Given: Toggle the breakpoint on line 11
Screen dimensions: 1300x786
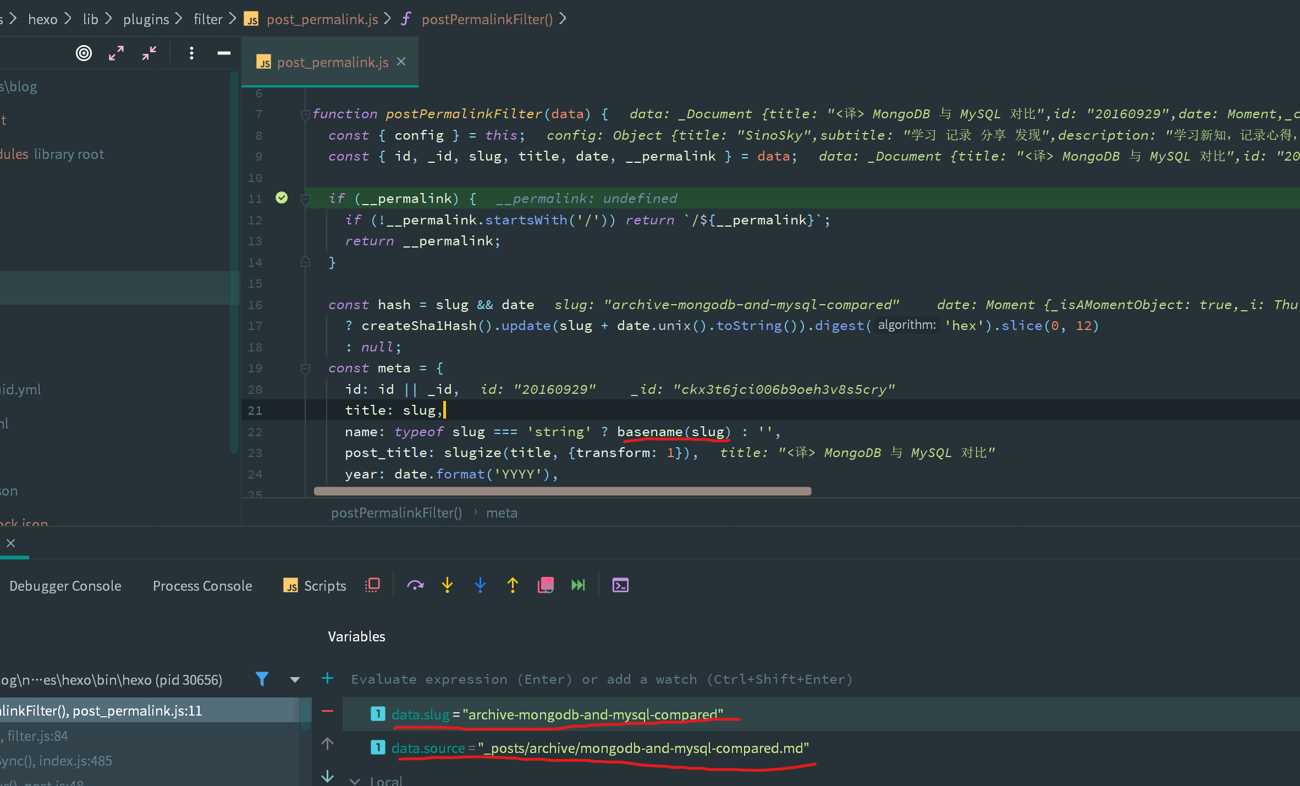Looking at the screenshot, I should 282,198.
